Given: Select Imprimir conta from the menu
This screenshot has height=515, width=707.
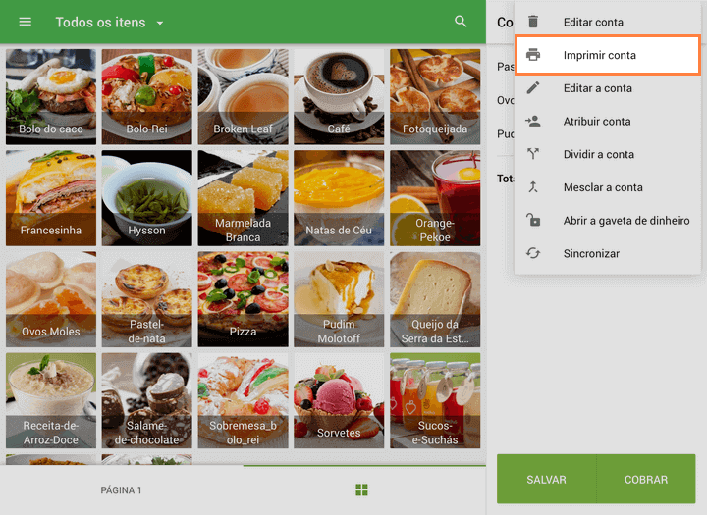Looking at the screenshot, I should coord(600,55).
